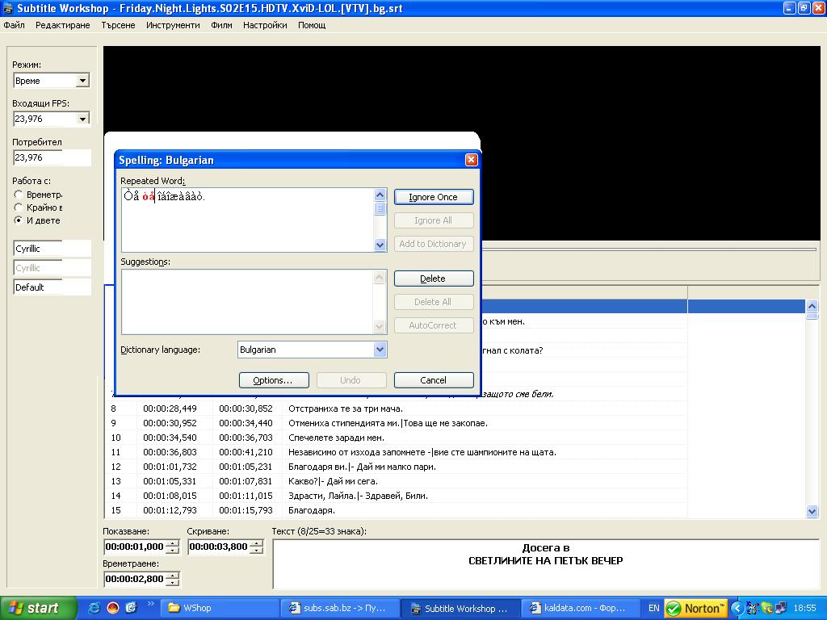The height and width of the screenshot is (620, 827).
Task: Click the video seek bar
Action: tap(649, 249)
